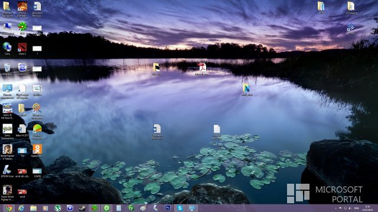Open uTorrent from the taskbar
378x212 pixels.
(x=58, y=208)
